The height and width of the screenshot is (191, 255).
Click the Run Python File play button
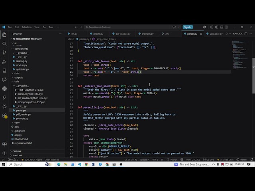[227, 34]
